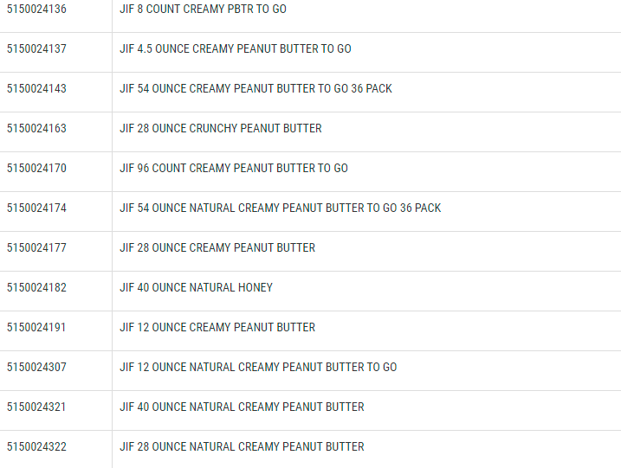The image size is (621, 468).
Task: Click UPC code 5150024174
Action: pyautogui.click(x=36, y=208)
